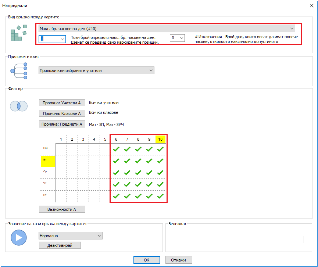The image size is (318, 267).
Task: Mark the empty Monday period 1 cell
Action: [x=61, y=149]
